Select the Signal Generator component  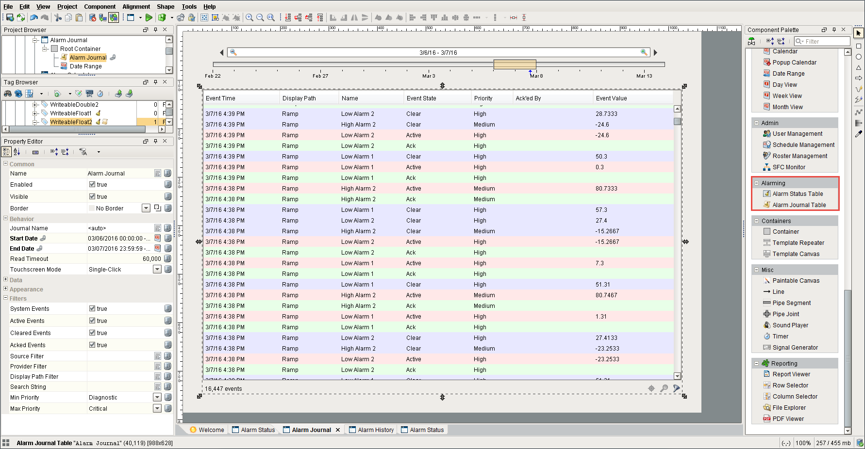click(795, 347)
